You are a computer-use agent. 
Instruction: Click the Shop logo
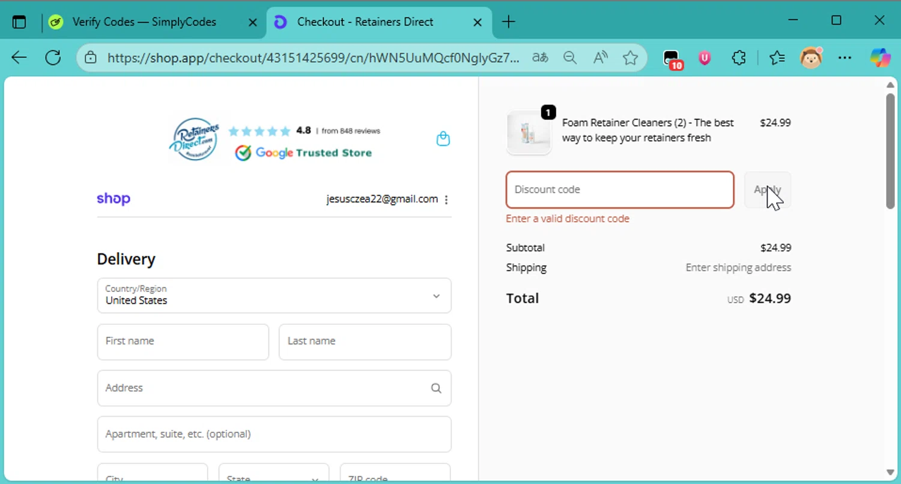pyautogui.click(x=114, y=199)
